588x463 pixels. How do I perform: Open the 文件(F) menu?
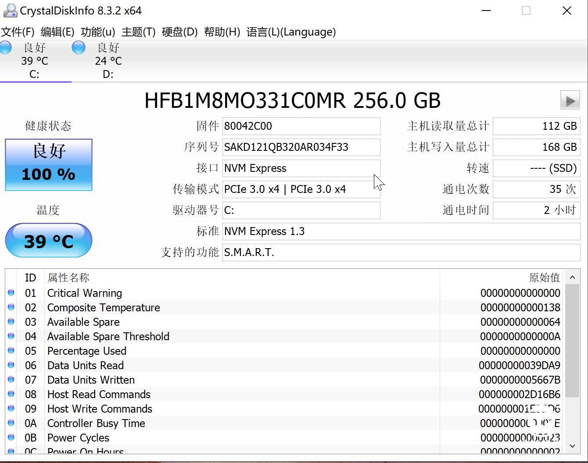click(x=18, y=32)
